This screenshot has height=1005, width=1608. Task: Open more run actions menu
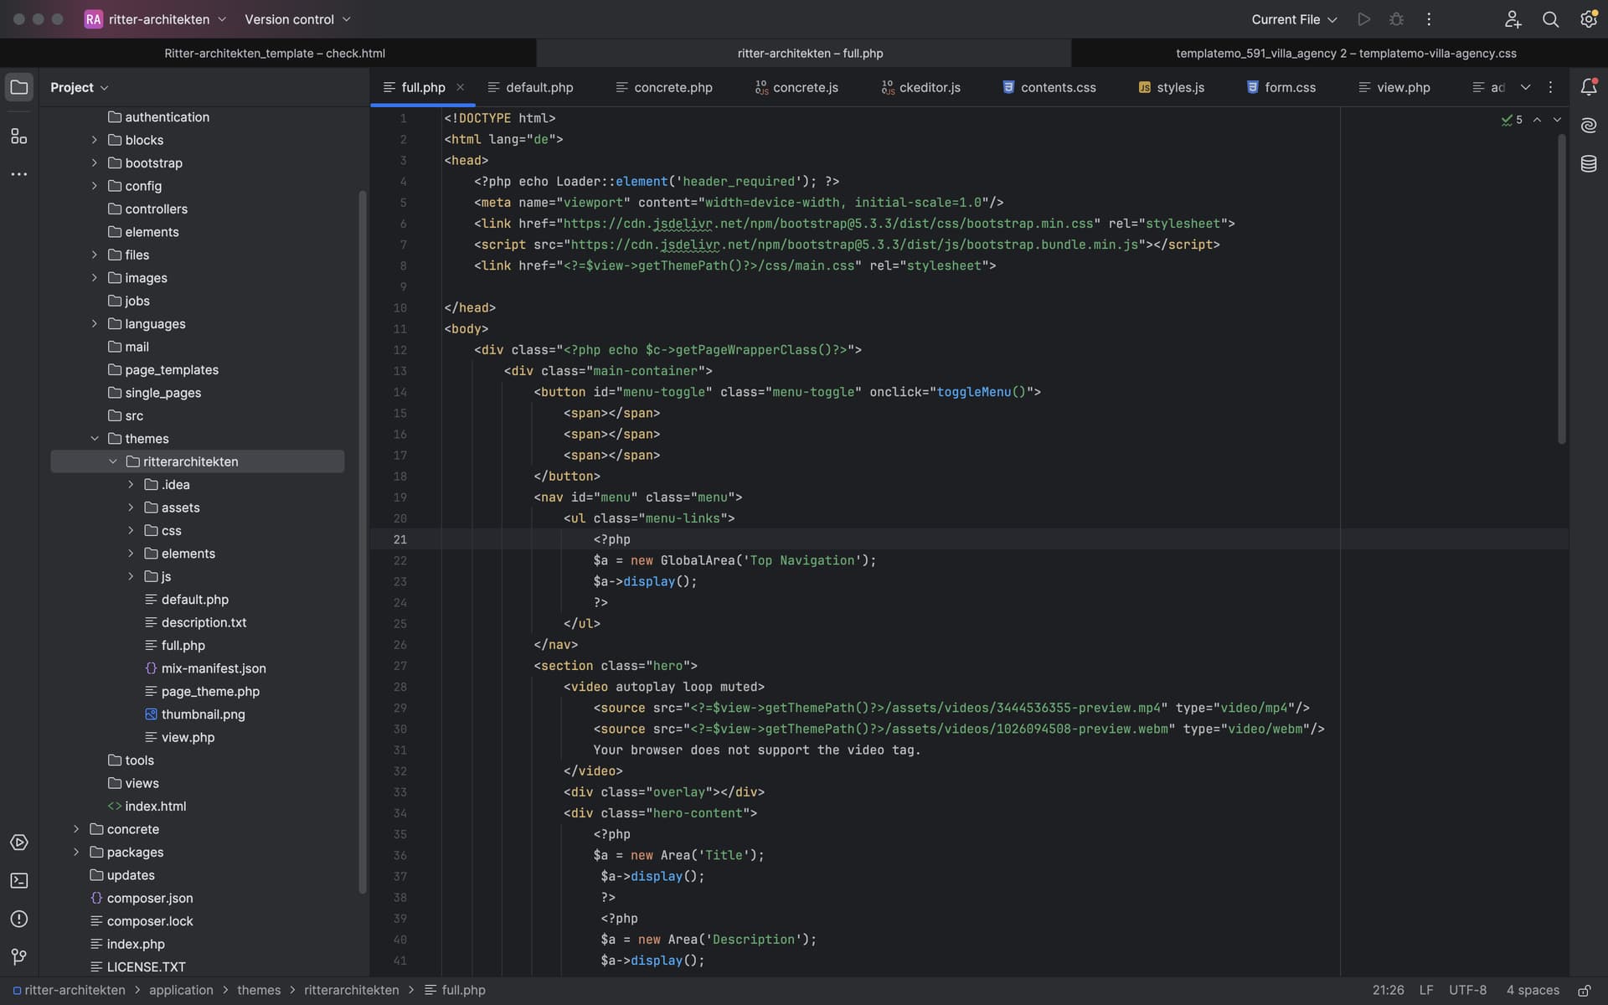coord(1429,19)
